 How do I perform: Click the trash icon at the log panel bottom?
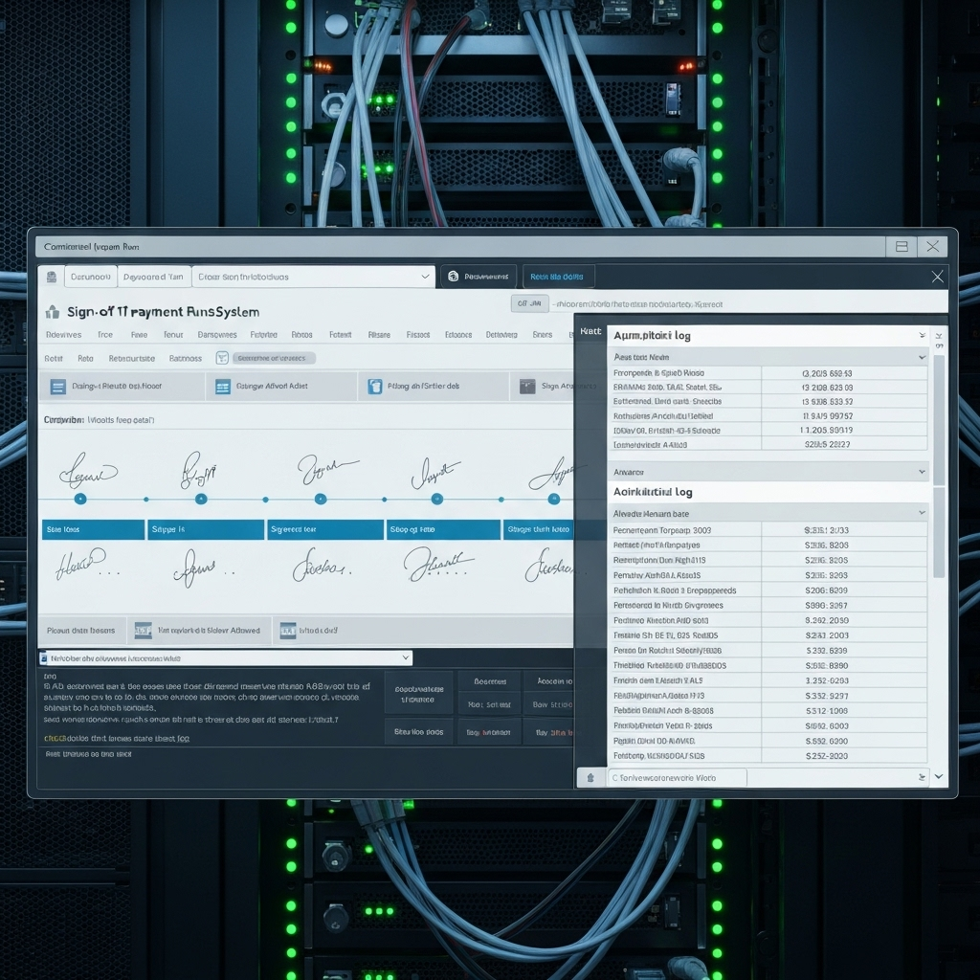[590, 778]
